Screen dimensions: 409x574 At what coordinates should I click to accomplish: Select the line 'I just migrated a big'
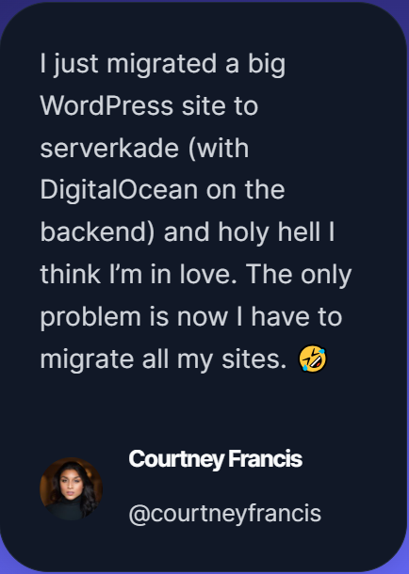click(162, 64)
